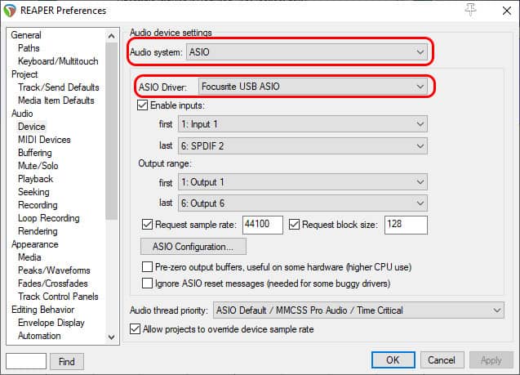
Task: Enable Pre-zero output buffers option
Action: [x=147, y=267]
